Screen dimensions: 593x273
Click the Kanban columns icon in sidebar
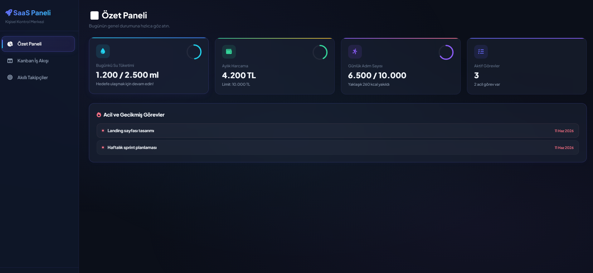10,61
